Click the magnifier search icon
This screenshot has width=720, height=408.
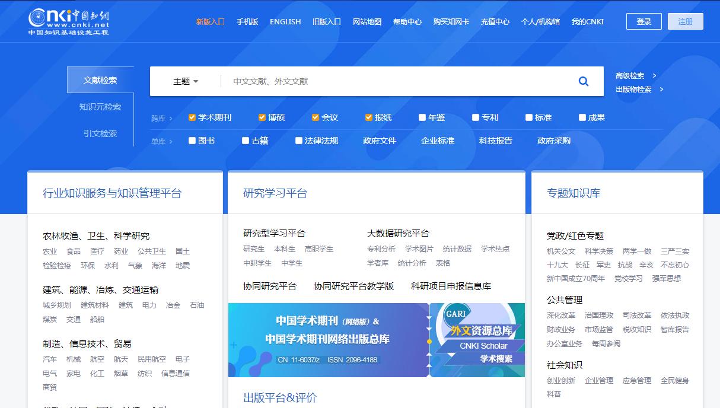[584, 81]
